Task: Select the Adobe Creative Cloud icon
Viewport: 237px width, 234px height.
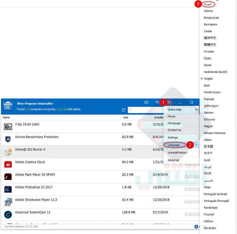Action: (8, 164)
